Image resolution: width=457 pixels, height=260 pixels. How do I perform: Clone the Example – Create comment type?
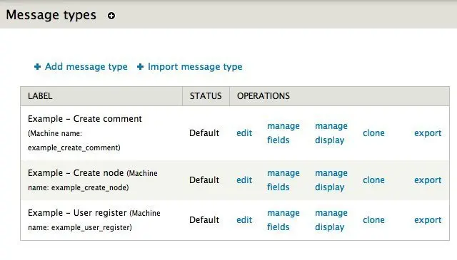(373, 133)
